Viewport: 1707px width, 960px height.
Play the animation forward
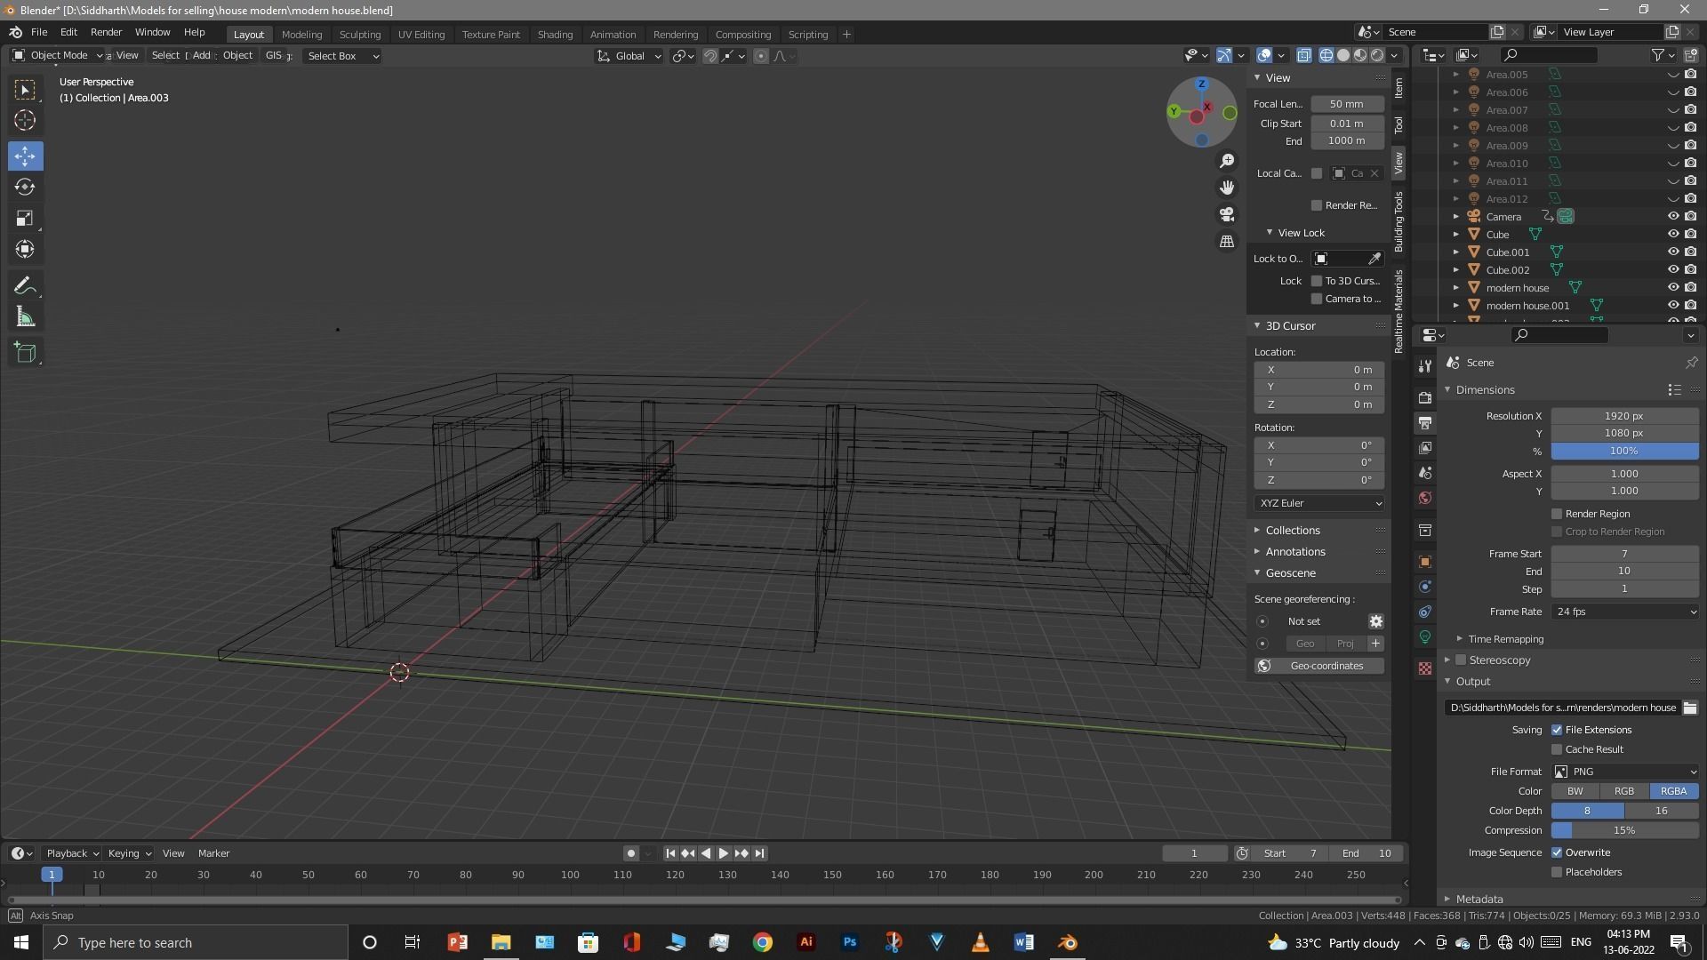pos(724,853)
